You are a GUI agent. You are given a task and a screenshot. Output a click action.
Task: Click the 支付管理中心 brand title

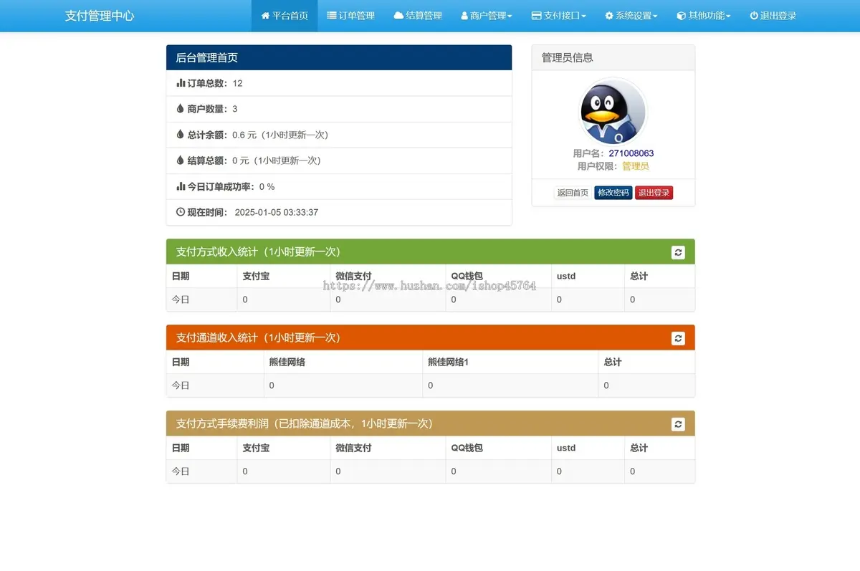click(x=100, y=16)
